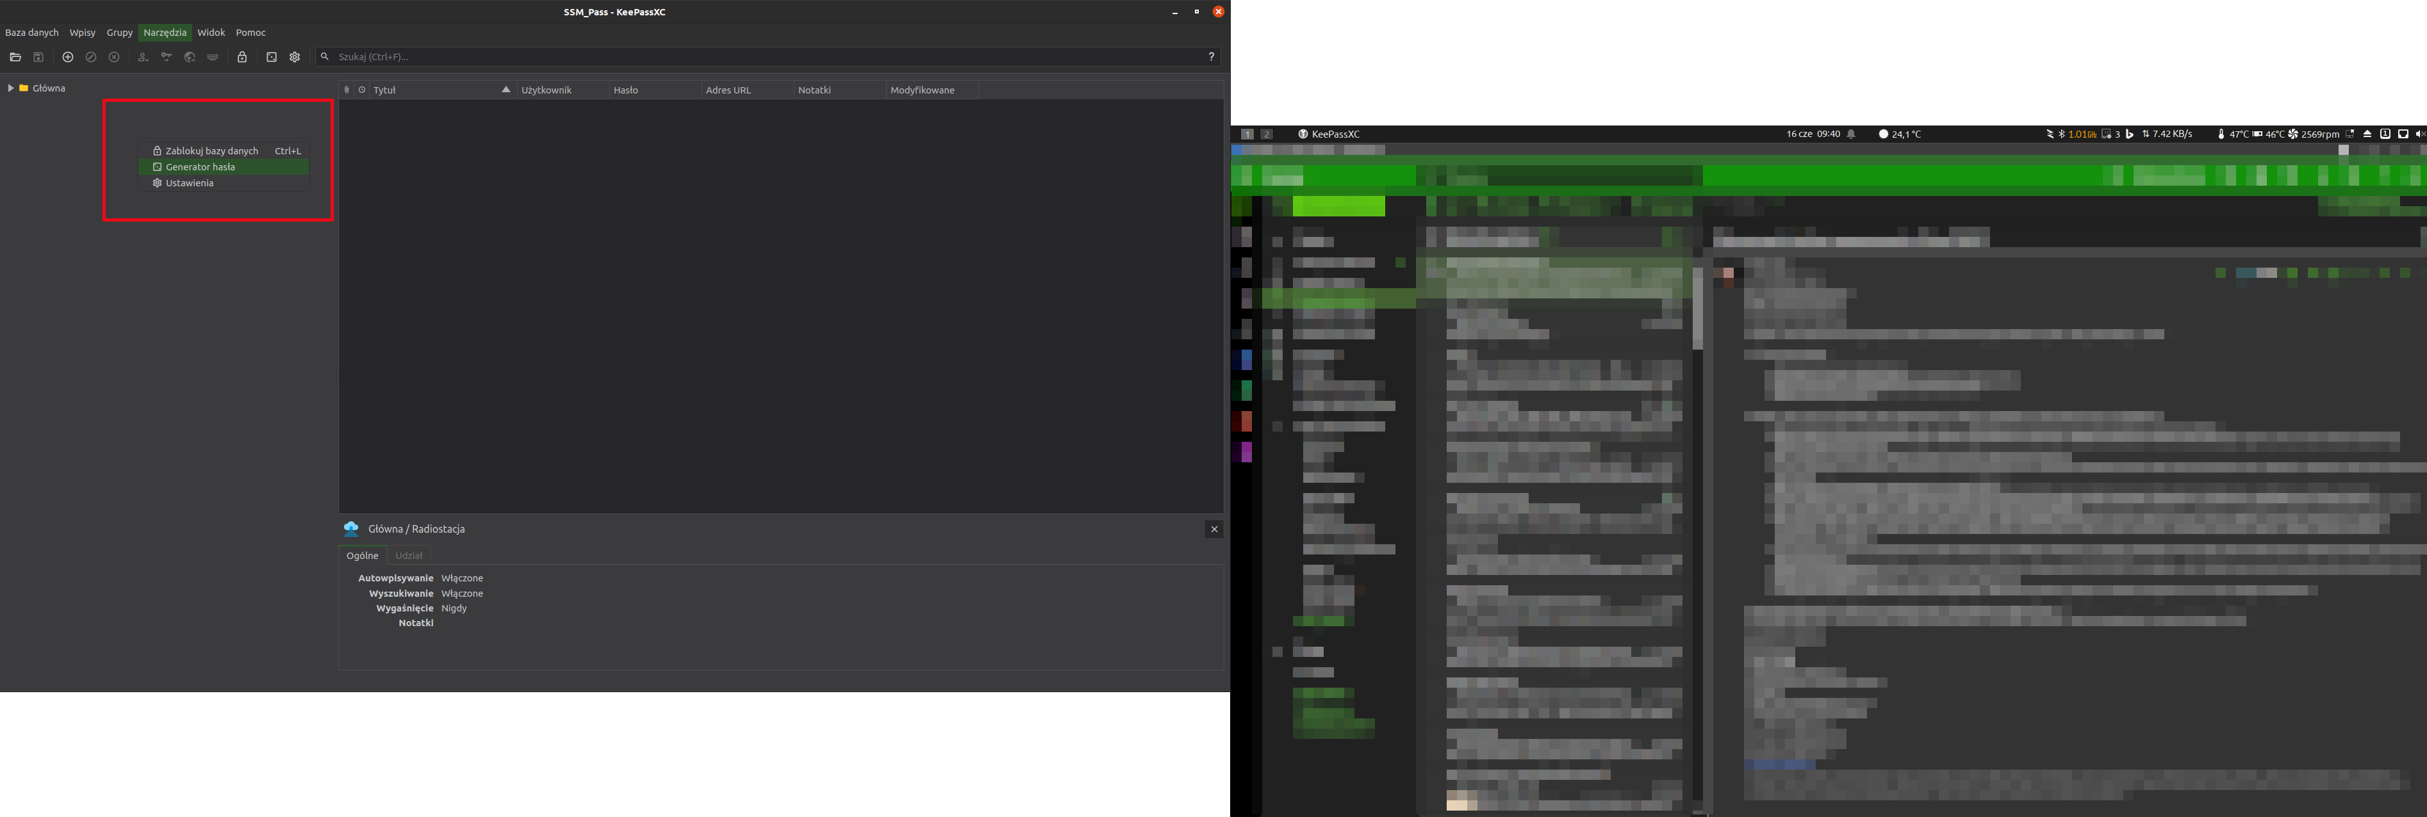2427x817 pixels.
Task: Open the password generator dice icon
Action: (x=272, y=58)
